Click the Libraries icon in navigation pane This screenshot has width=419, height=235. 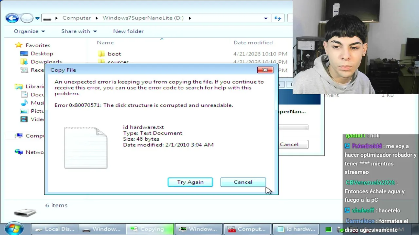(x=19, y=86)
